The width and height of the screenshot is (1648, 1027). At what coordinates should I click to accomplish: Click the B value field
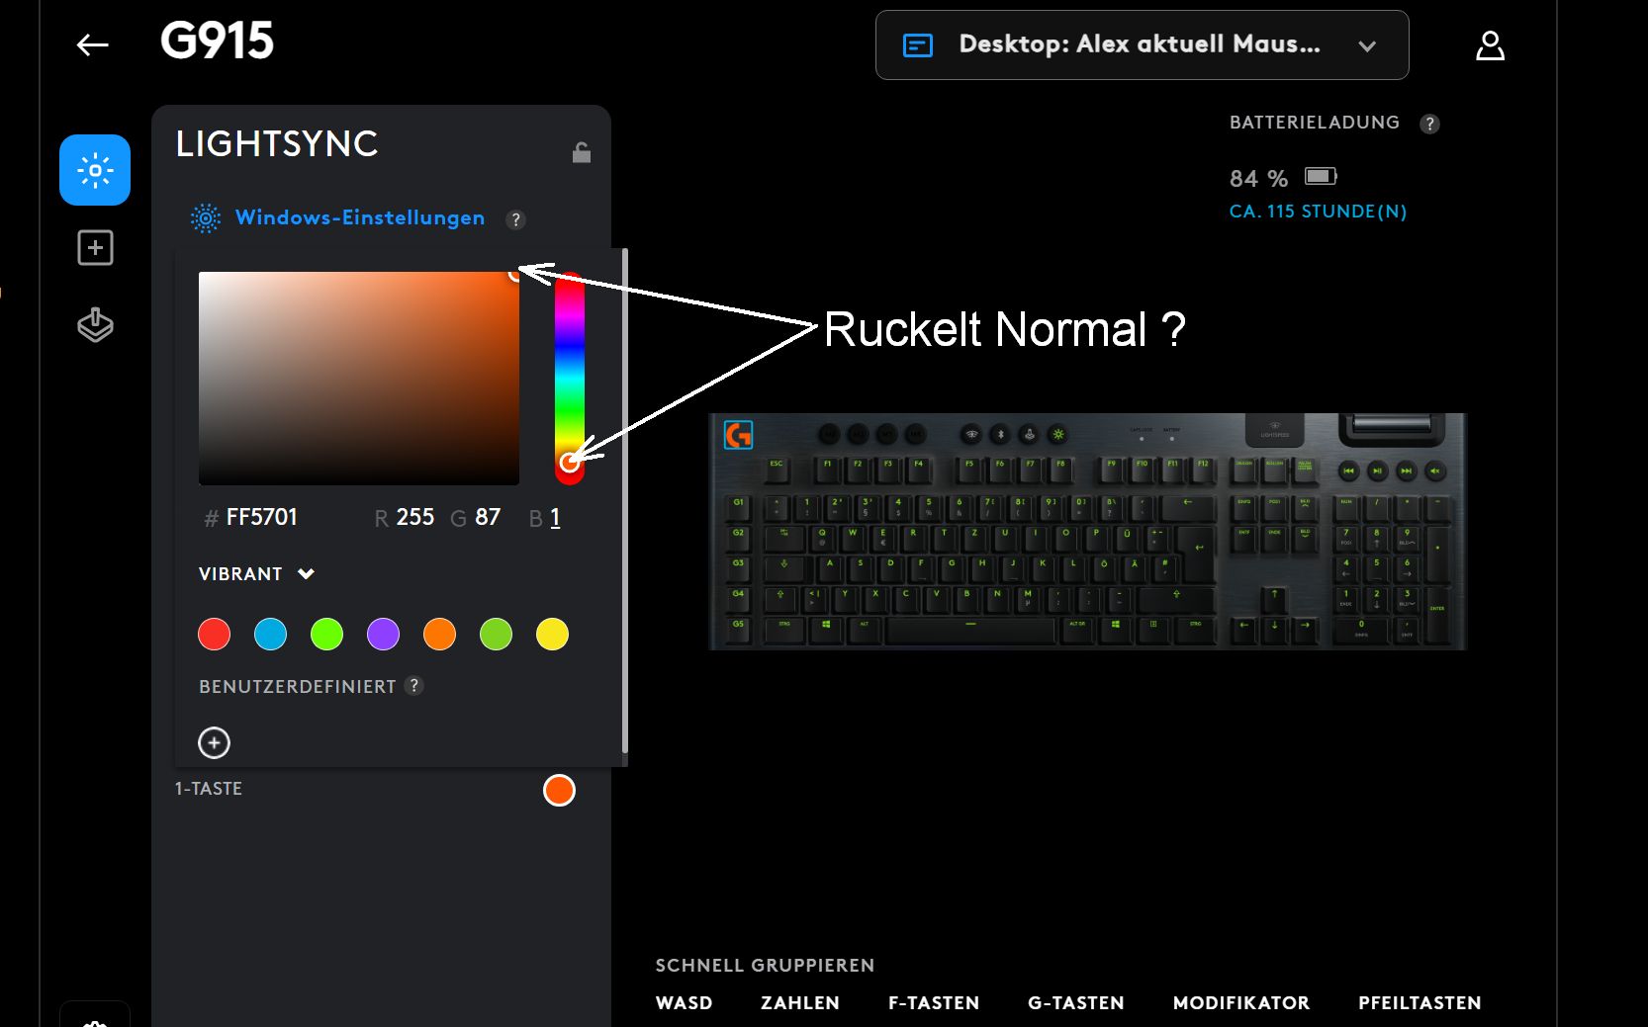pos(555,517)
